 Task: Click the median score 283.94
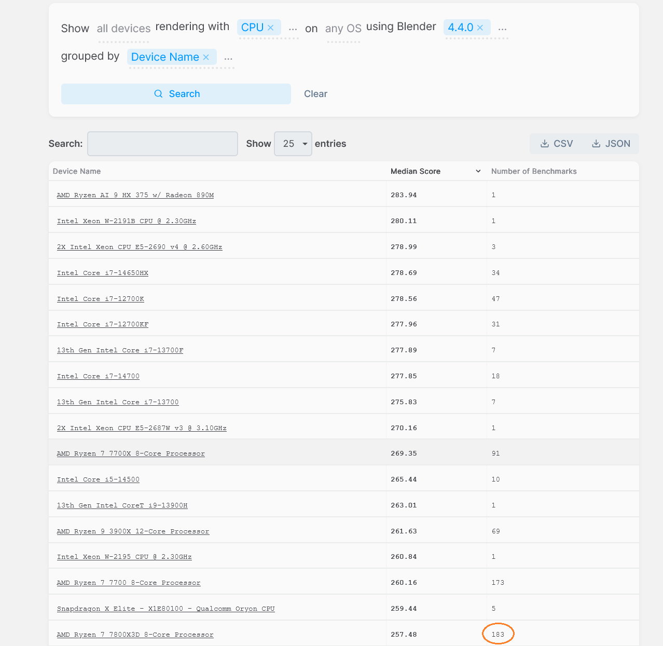[404, 195]
